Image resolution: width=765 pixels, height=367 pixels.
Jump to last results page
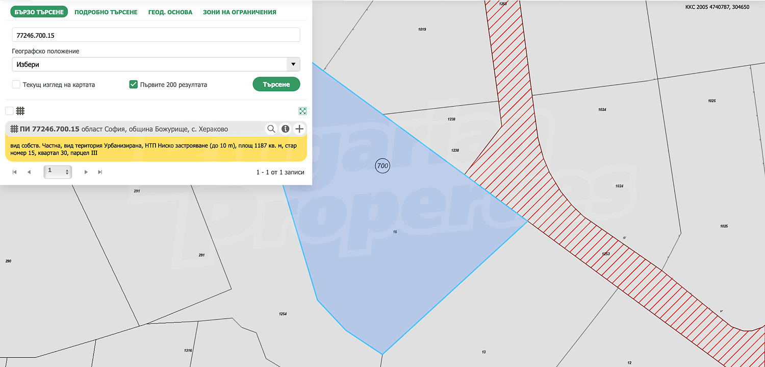[x=100, y=172]
